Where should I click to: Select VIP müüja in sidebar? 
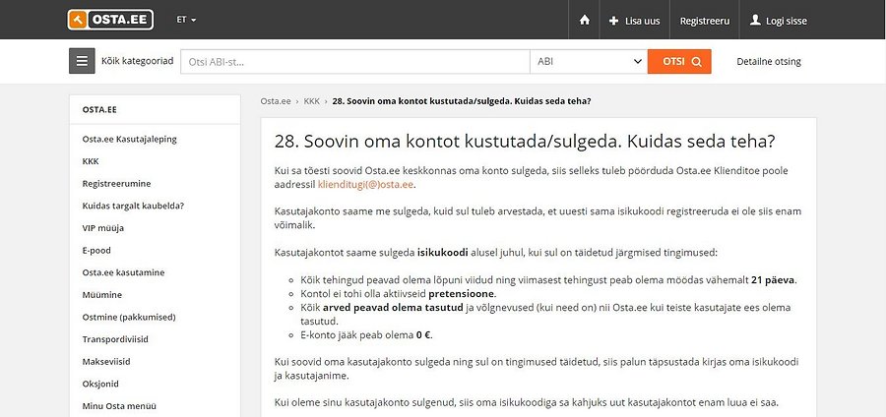[102, 228]
